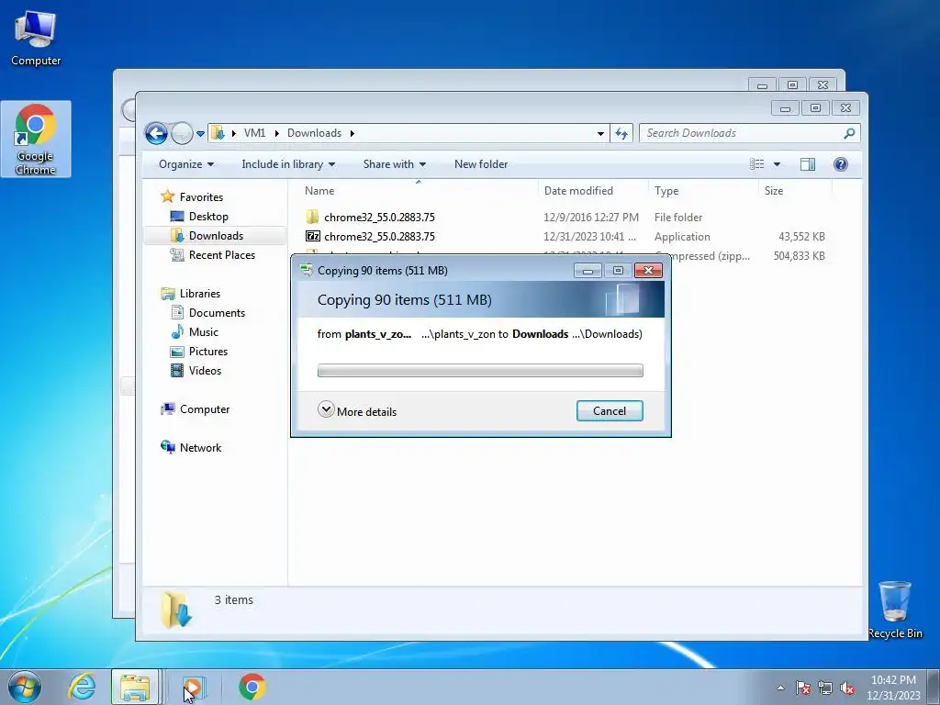This screenshot has width=940, height=705.
Task: Click the copy progress bar
Action: pyautogui.click(x=480, y=371)
